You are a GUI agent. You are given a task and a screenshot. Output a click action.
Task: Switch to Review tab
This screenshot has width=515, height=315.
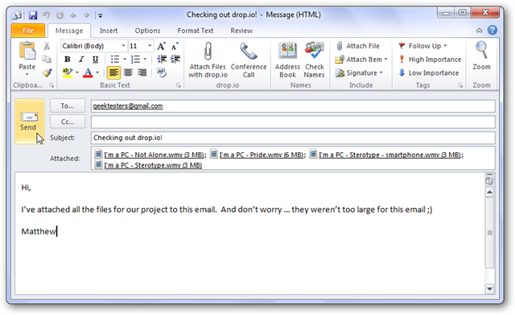tap(241, 31)
